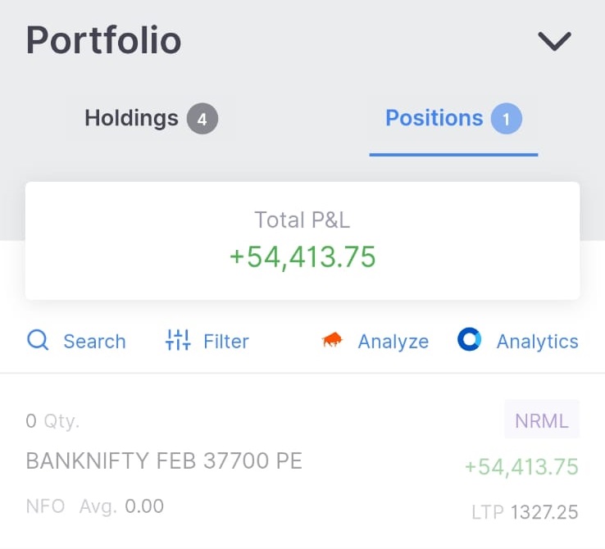Click the filter sliders icon
The width and height of the screenshot is (605, 549).
coord(178,340)
